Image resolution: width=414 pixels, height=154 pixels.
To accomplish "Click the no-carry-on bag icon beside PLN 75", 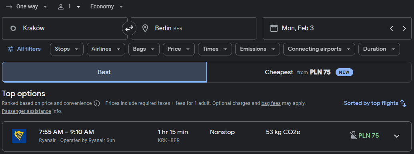I will [353, 136].
